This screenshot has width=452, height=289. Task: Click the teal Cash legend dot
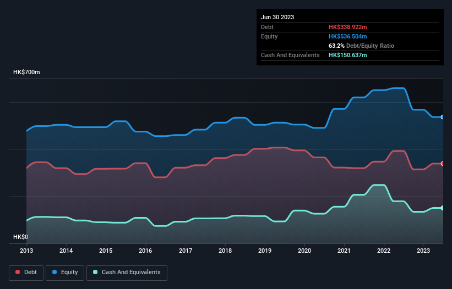point(96,272)
